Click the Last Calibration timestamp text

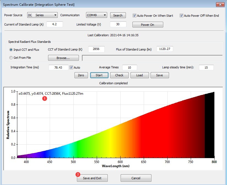(113, 35)
